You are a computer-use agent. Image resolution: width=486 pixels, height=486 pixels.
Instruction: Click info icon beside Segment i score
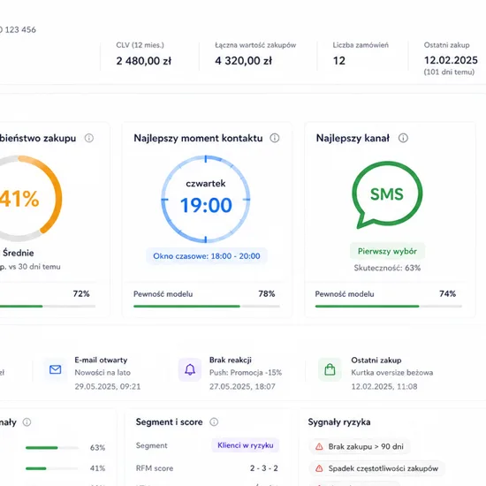[214, 421]
